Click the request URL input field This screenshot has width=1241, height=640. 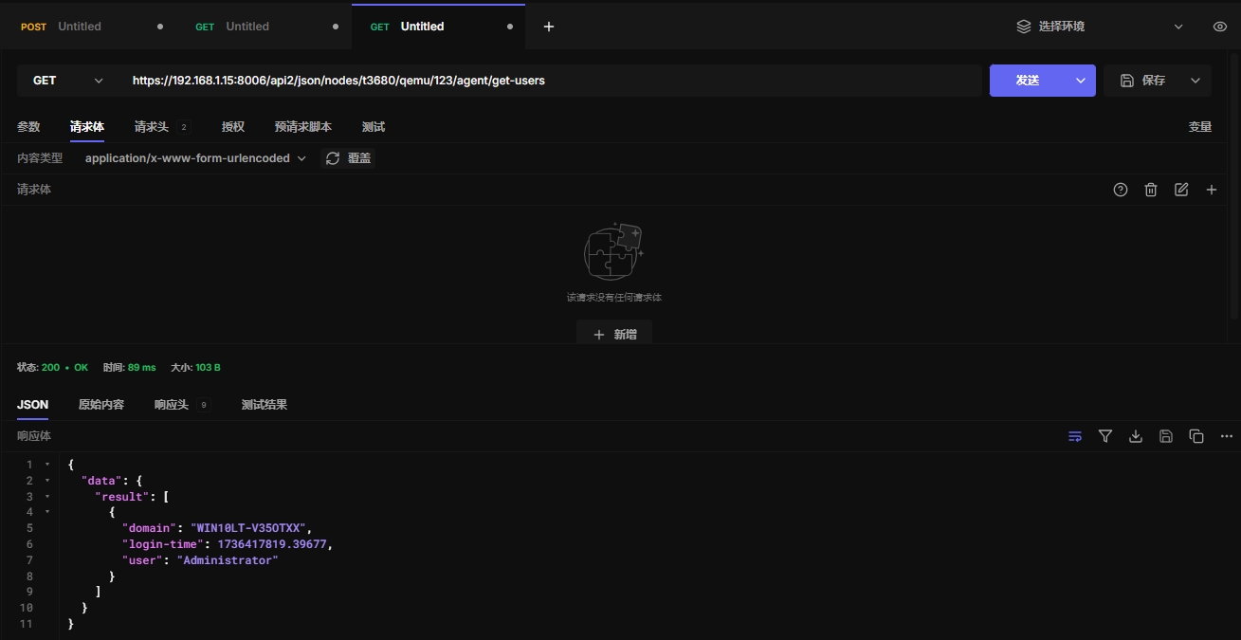[550, 81]
